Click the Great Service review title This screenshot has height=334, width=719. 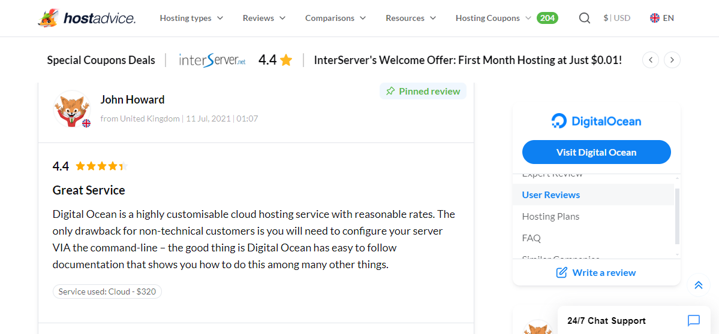[x=89, y=190]
